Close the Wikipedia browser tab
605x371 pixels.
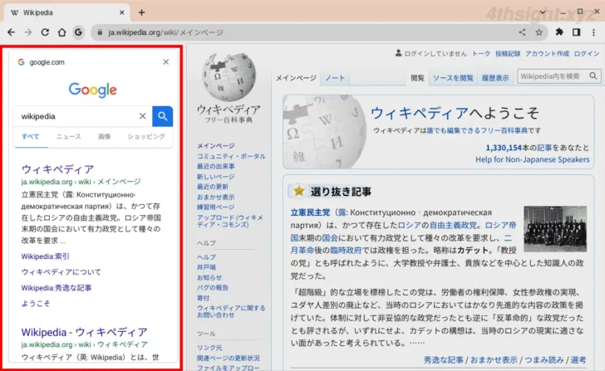(122, 12)
